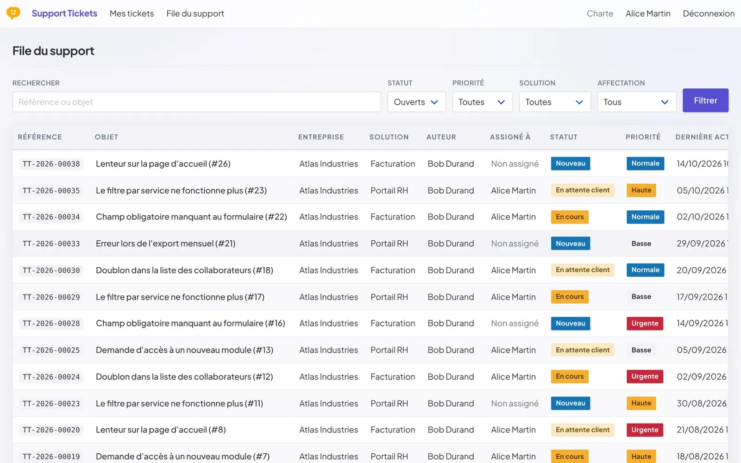This screenshot has width=741, height=463.
Task: Click the Assigné à column header
Action: coord(510,137)
